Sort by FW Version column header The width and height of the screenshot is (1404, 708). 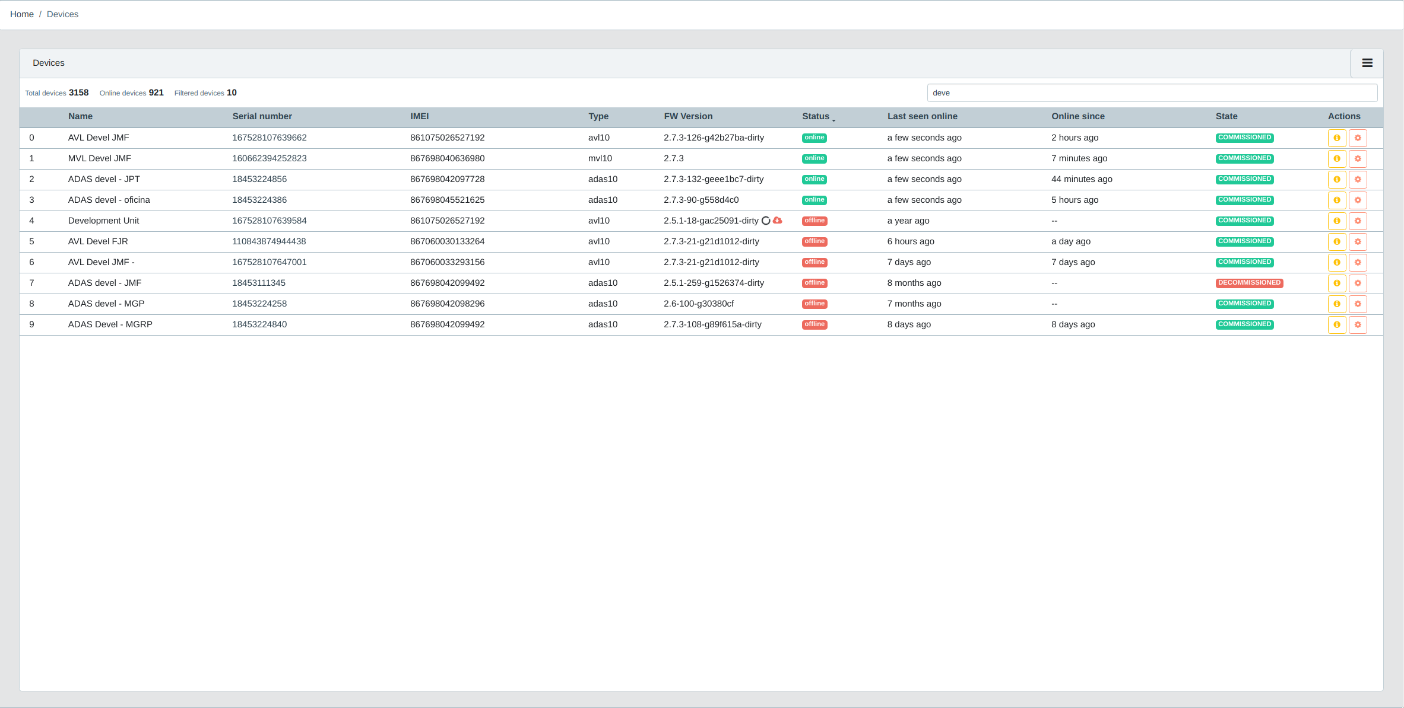(x=687, y=117)
